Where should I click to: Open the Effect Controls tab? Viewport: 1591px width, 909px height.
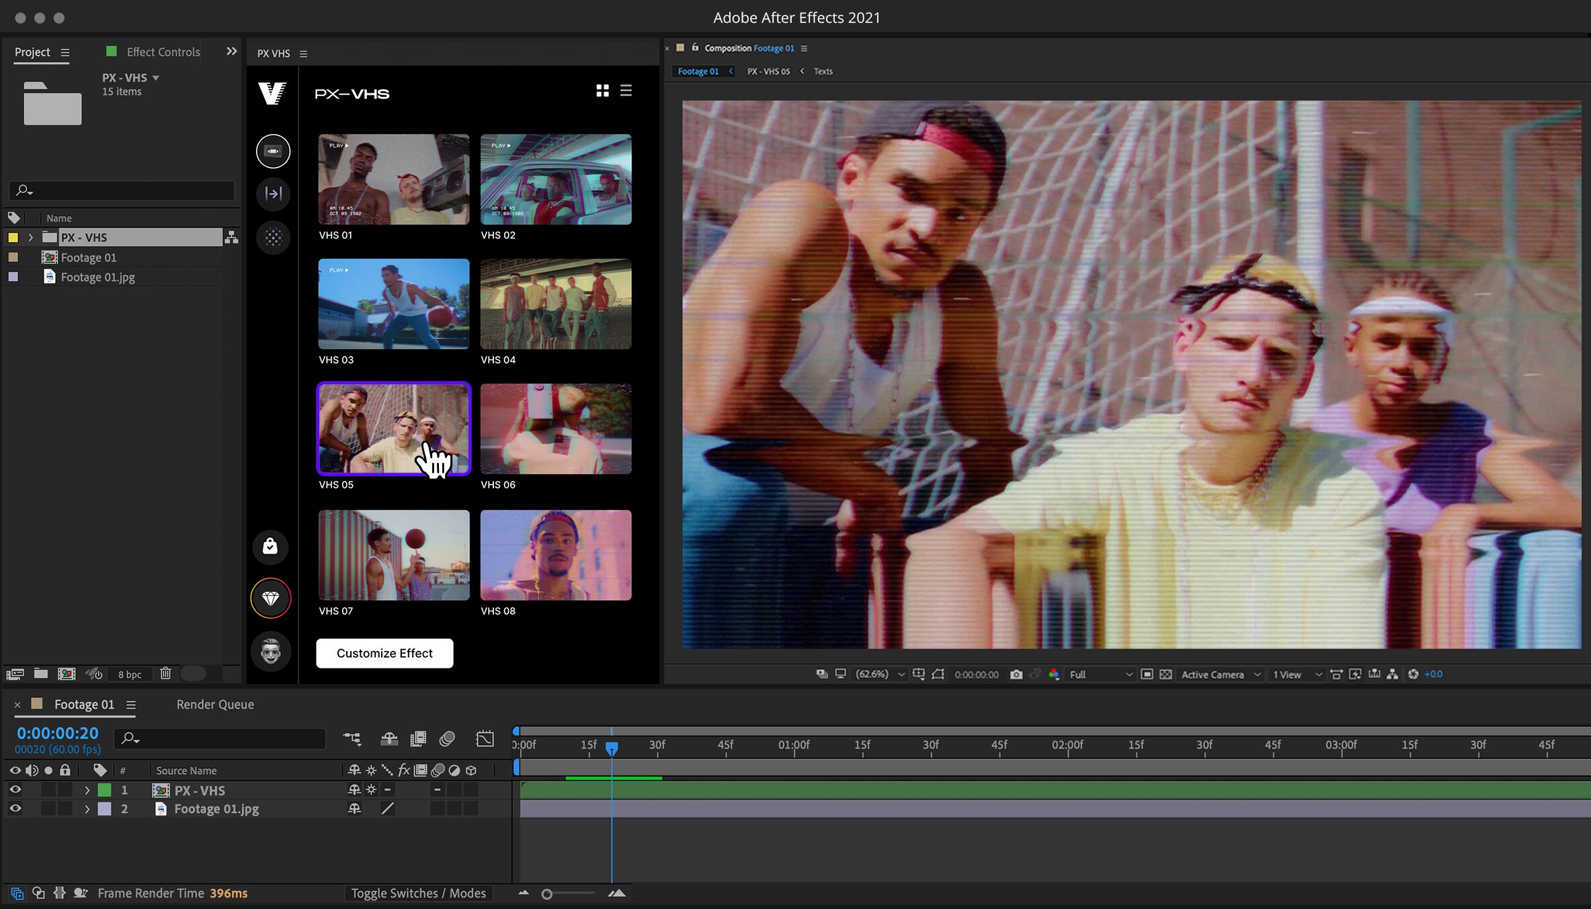click(x=163, y=52)
